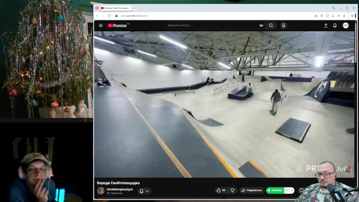The width and height of the screenshot is (359, 202).
Task: Click the YouTube upload create icon
Action: tap(326, 25)
